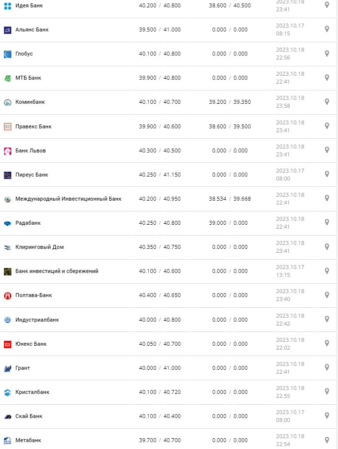Image resolution: width=338 pixels, height=449 pixels.
Task: Click Правекс Банк location marker
Action: click(x=327, y=126)
